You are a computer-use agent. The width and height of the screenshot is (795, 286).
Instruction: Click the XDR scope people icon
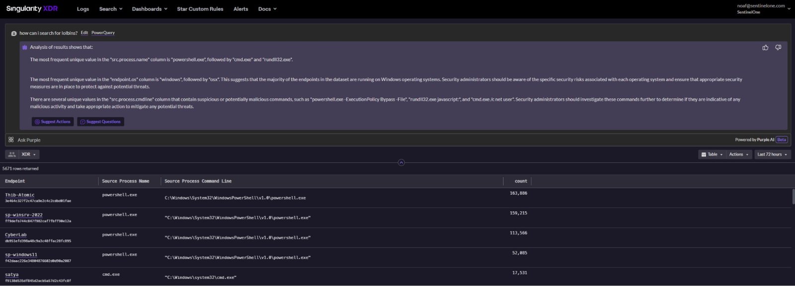point(12,154)
